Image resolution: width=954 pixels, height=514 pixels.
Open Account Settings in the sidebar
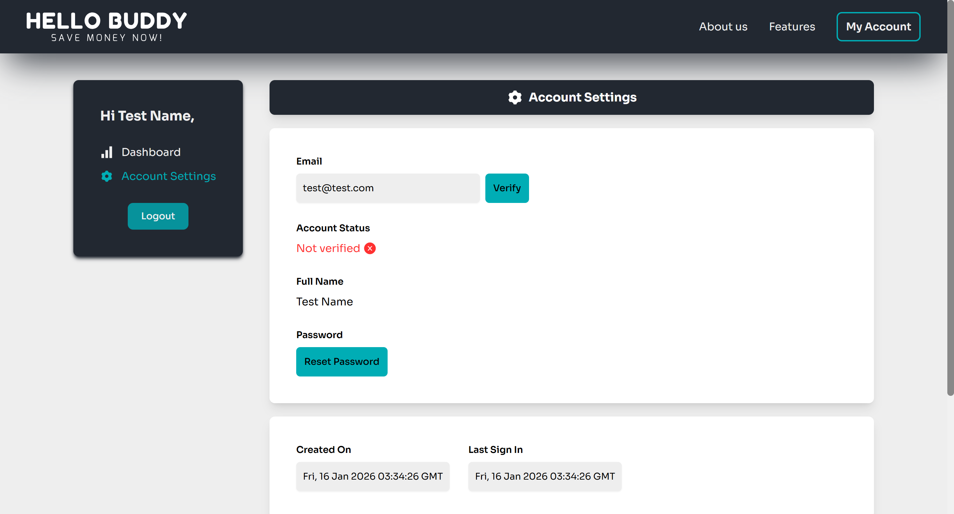(158, 176)
